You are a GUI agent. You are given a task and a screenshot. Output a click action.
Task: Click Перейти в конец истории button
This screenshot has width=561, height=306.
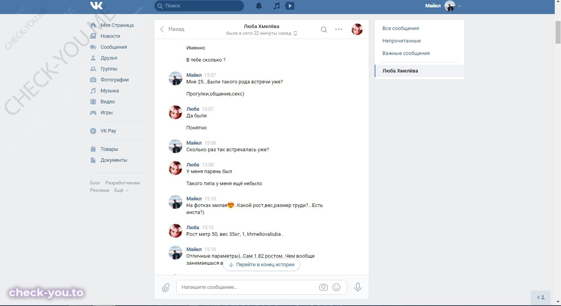(262, 265)
